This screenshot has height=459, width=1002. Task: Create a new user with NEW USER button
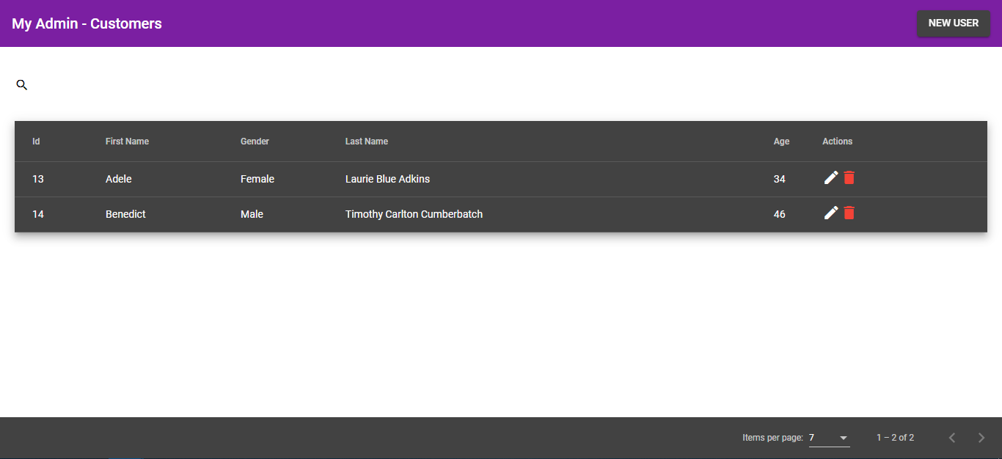[x=954, y=23]
